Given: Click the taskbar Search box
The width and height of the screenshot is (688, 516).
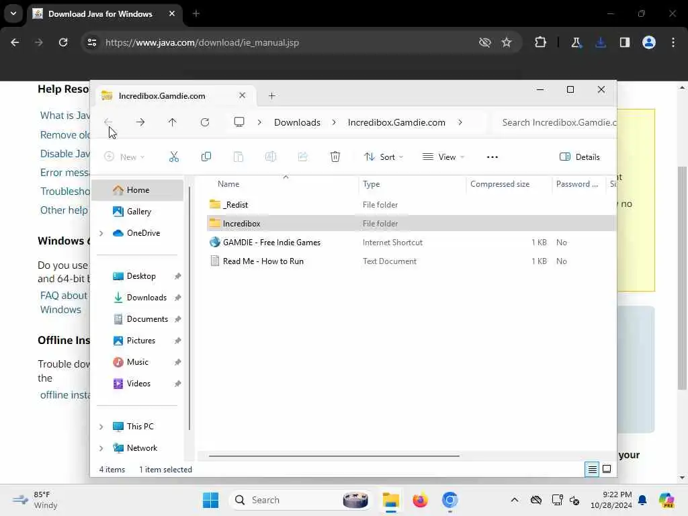Looking at the screenshot, I should click(x=300, y=500).
